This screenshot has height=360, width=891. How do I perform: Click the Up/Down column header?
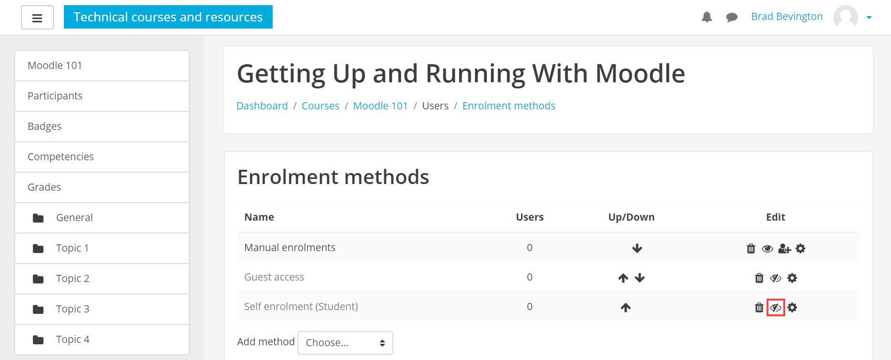(x=631, y=217)
